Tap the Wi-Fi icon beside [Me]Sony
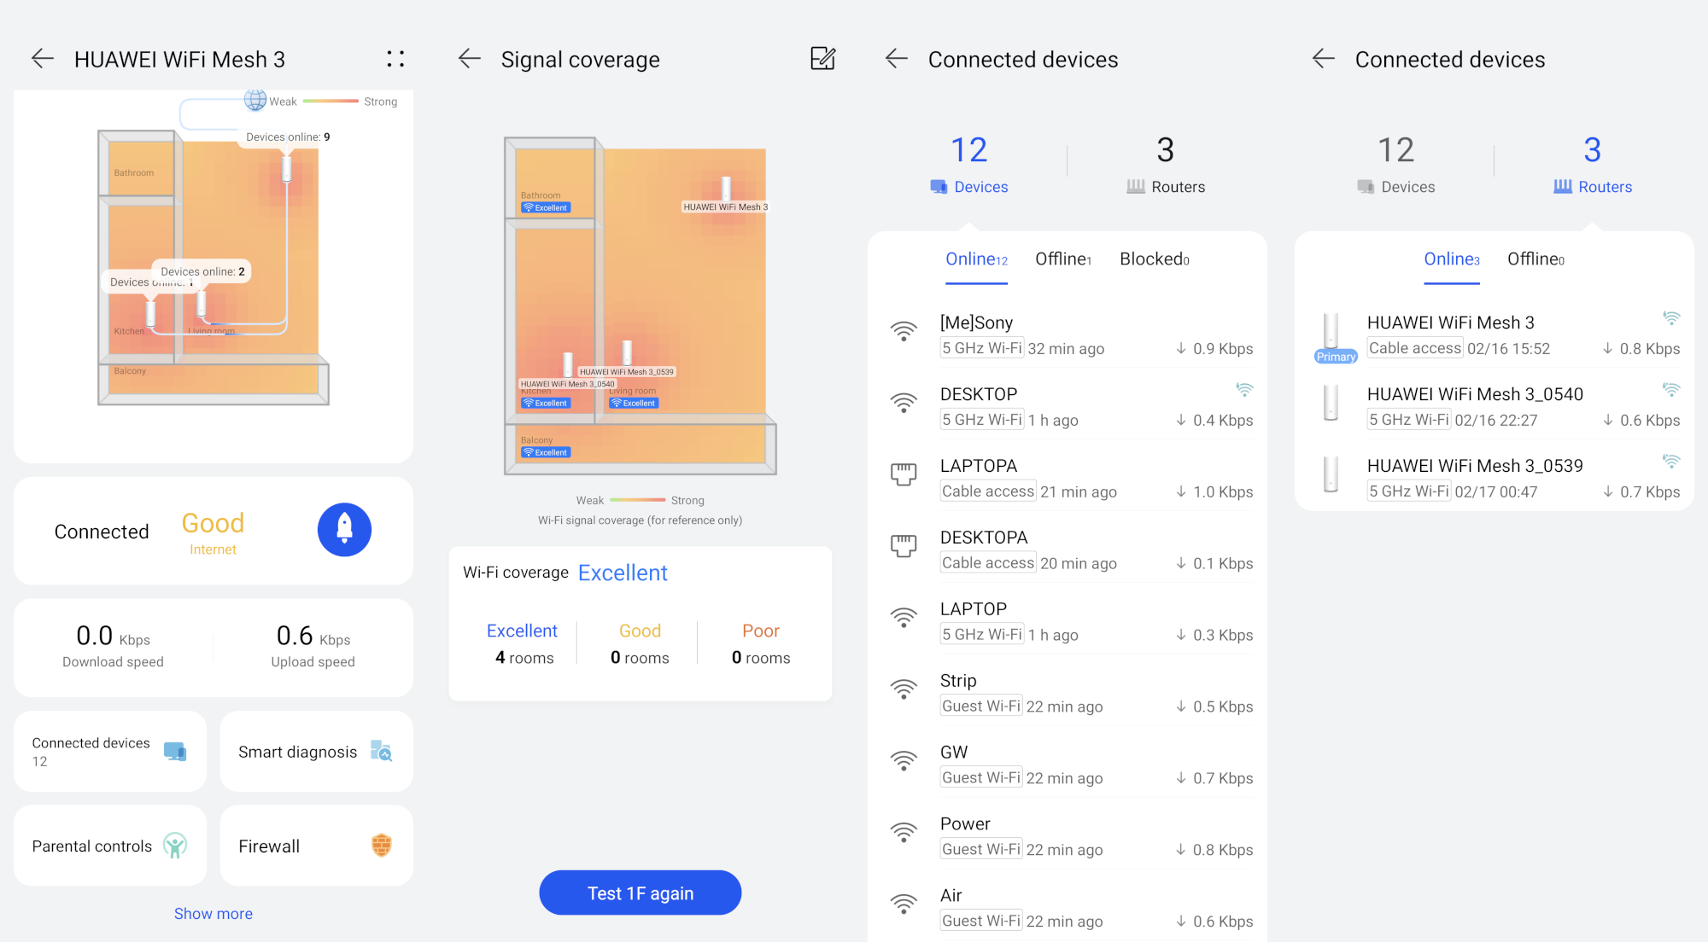This screenshot has width=1708, height=942. 904,332
